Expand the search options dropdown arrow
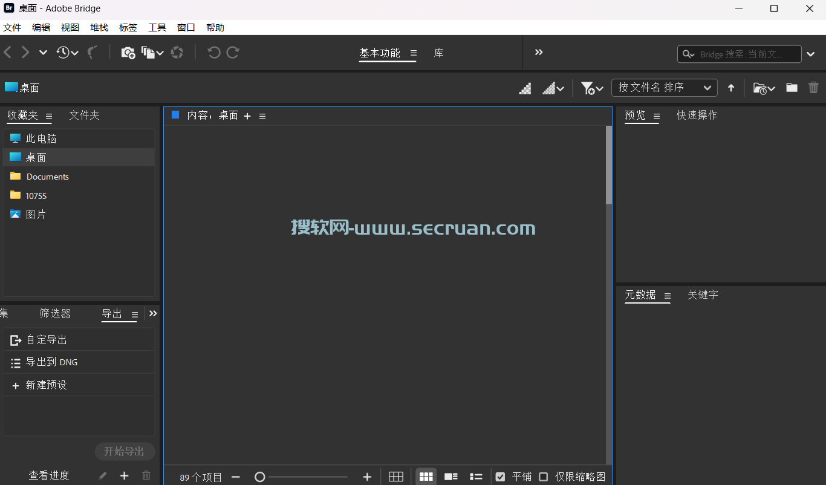Image resolution: width=826 pixels, height=485 pixels. (x=811, y=54)
